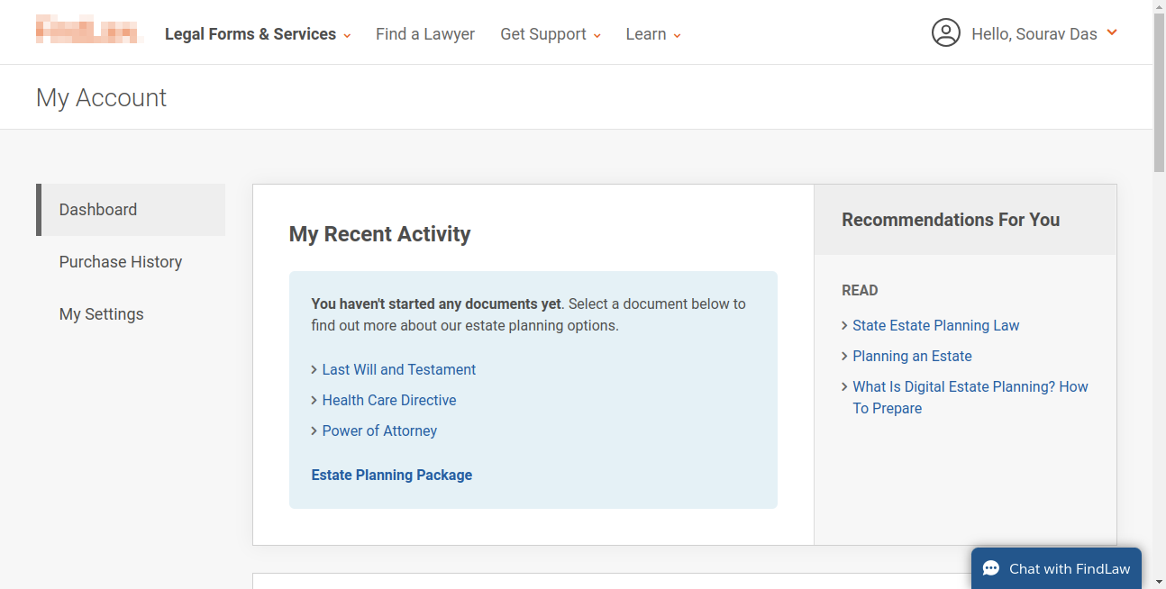This screenshot has height=589, width=1166.
Task: Click the user profile avatar icon
Action: pyautogui.click(x=945, y=33)
